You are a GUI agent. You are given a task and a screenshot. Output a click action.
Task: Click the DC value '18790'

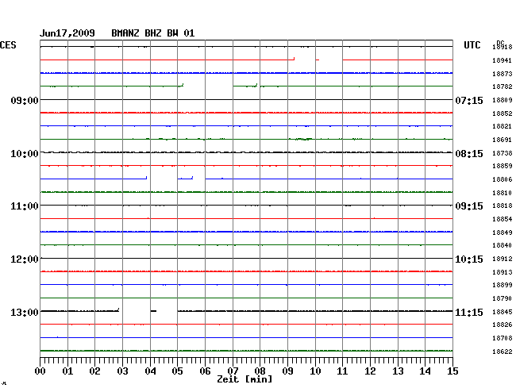503,298
